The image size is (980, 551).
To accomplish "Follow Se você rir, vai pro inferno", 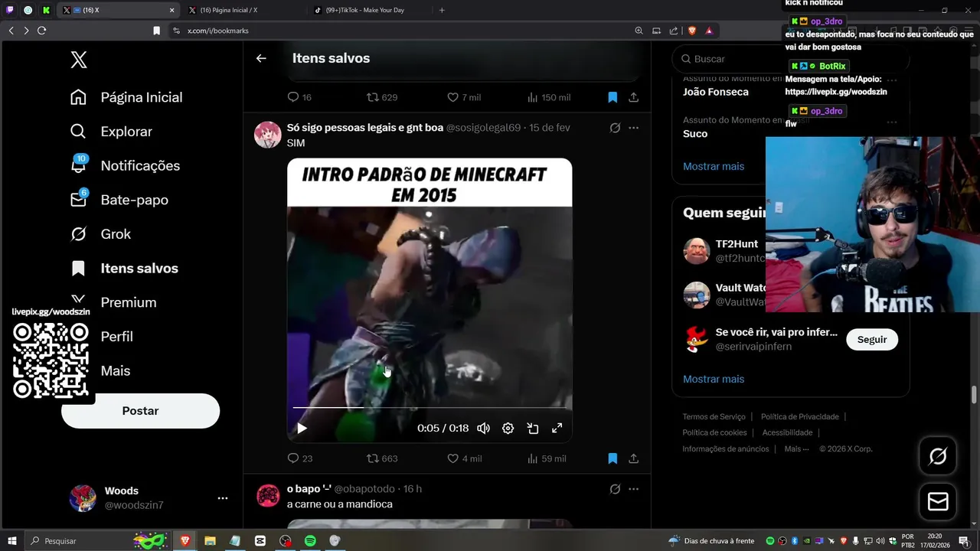I will point(872,340).
